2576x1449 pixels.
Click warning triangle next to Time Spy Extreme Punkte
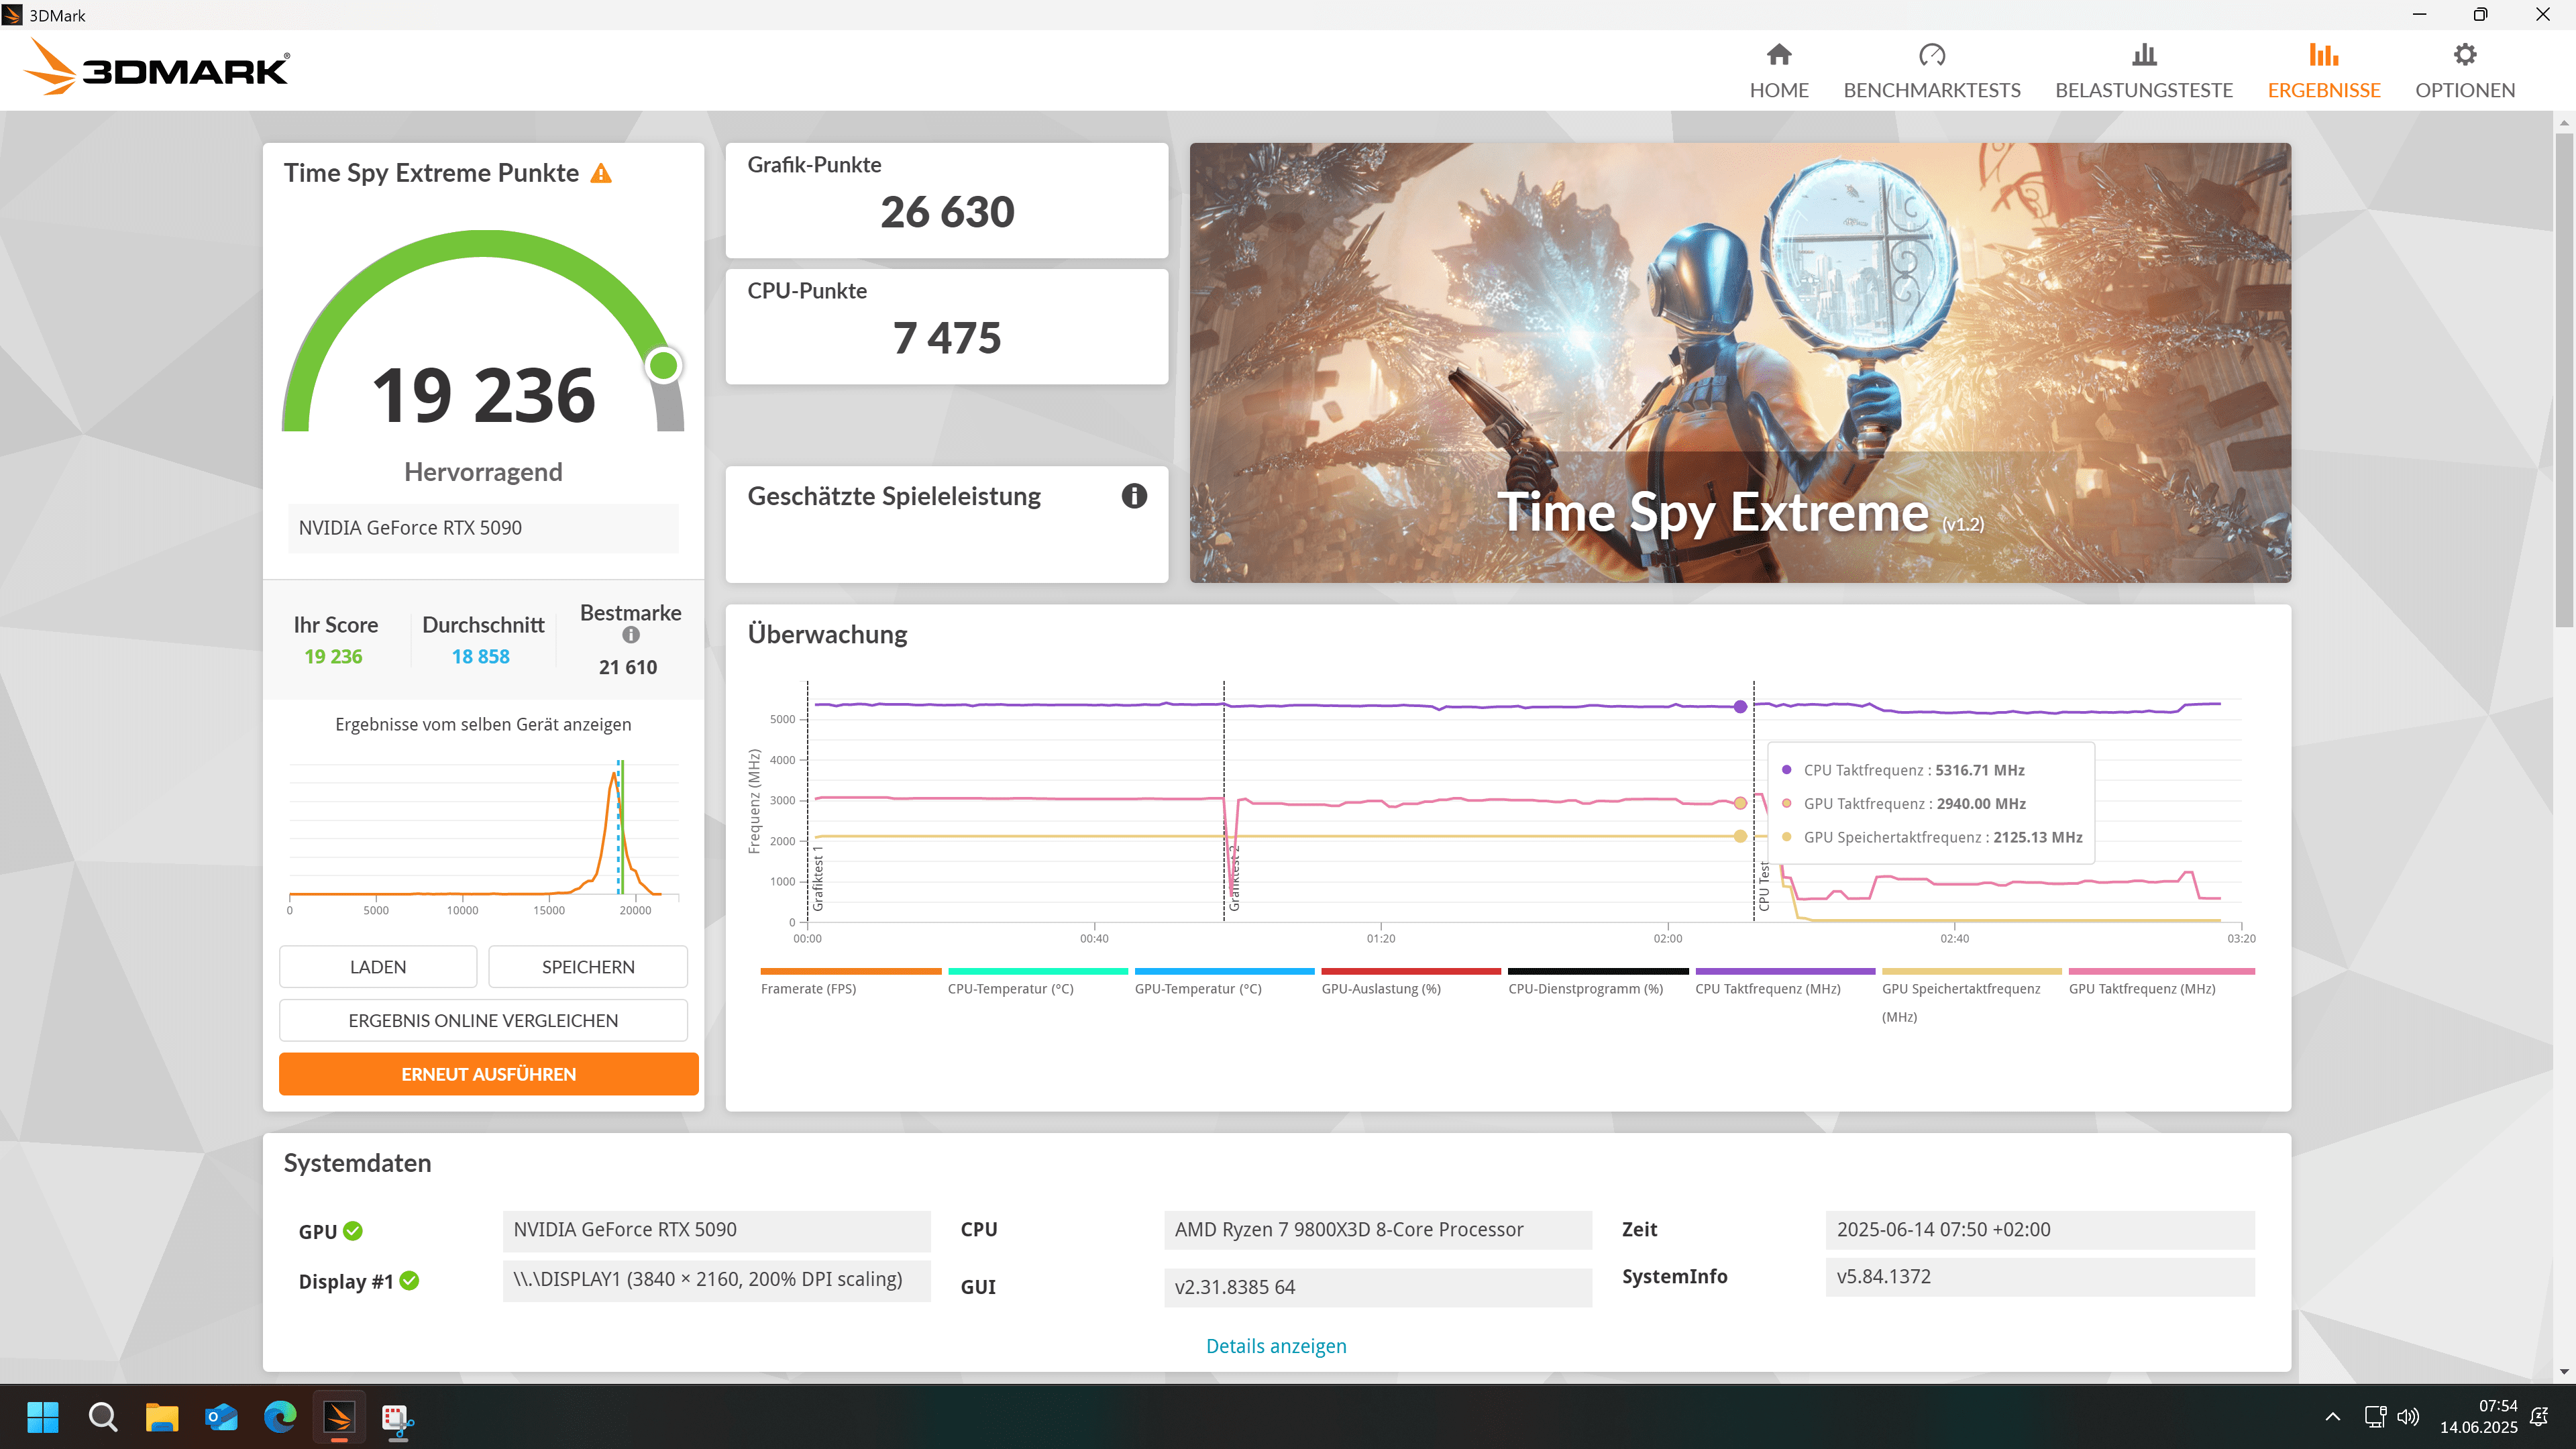pyautogui.click(x=601, y=174)
